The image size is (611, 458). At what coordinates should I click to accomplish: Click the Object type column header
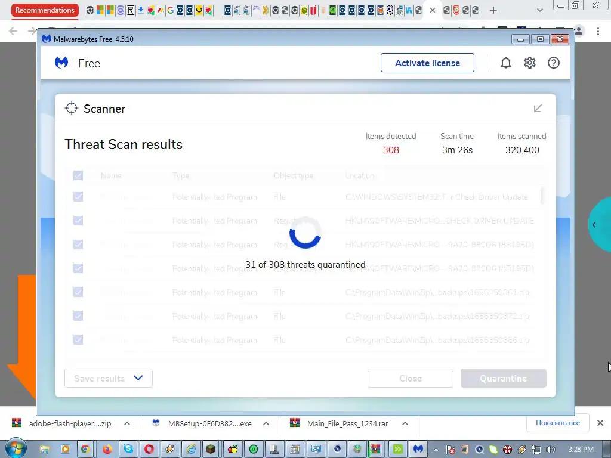click(x=294, y=176)
